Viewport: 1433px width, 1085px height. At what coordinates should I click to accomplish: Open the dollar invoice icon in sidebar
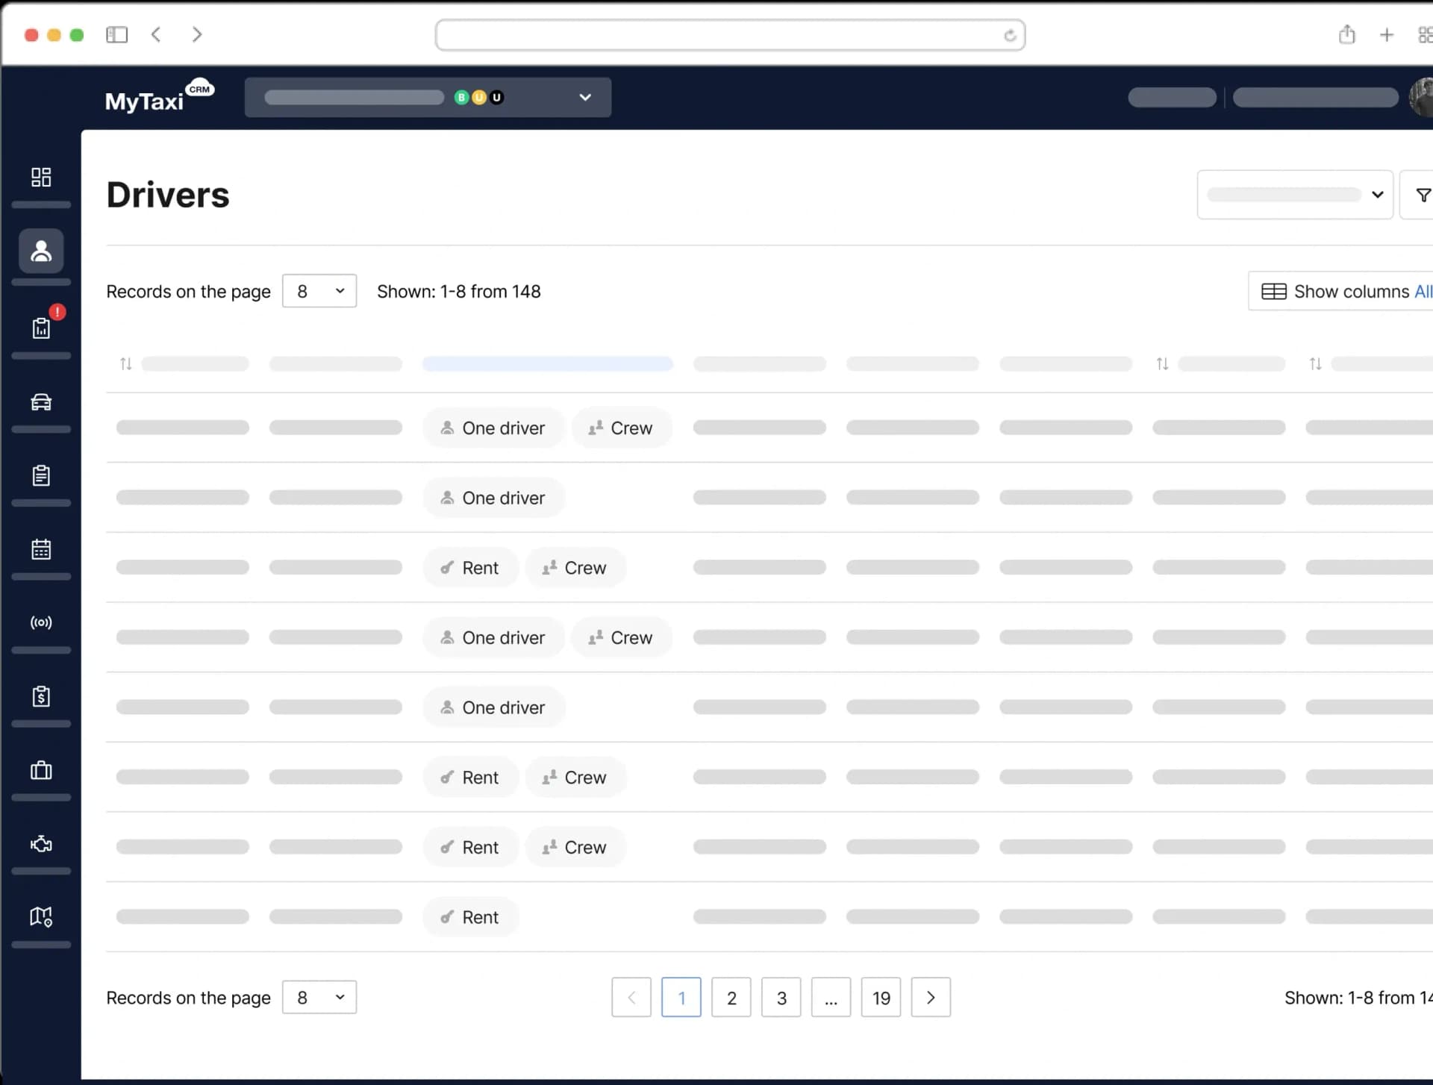pos(41,696)
